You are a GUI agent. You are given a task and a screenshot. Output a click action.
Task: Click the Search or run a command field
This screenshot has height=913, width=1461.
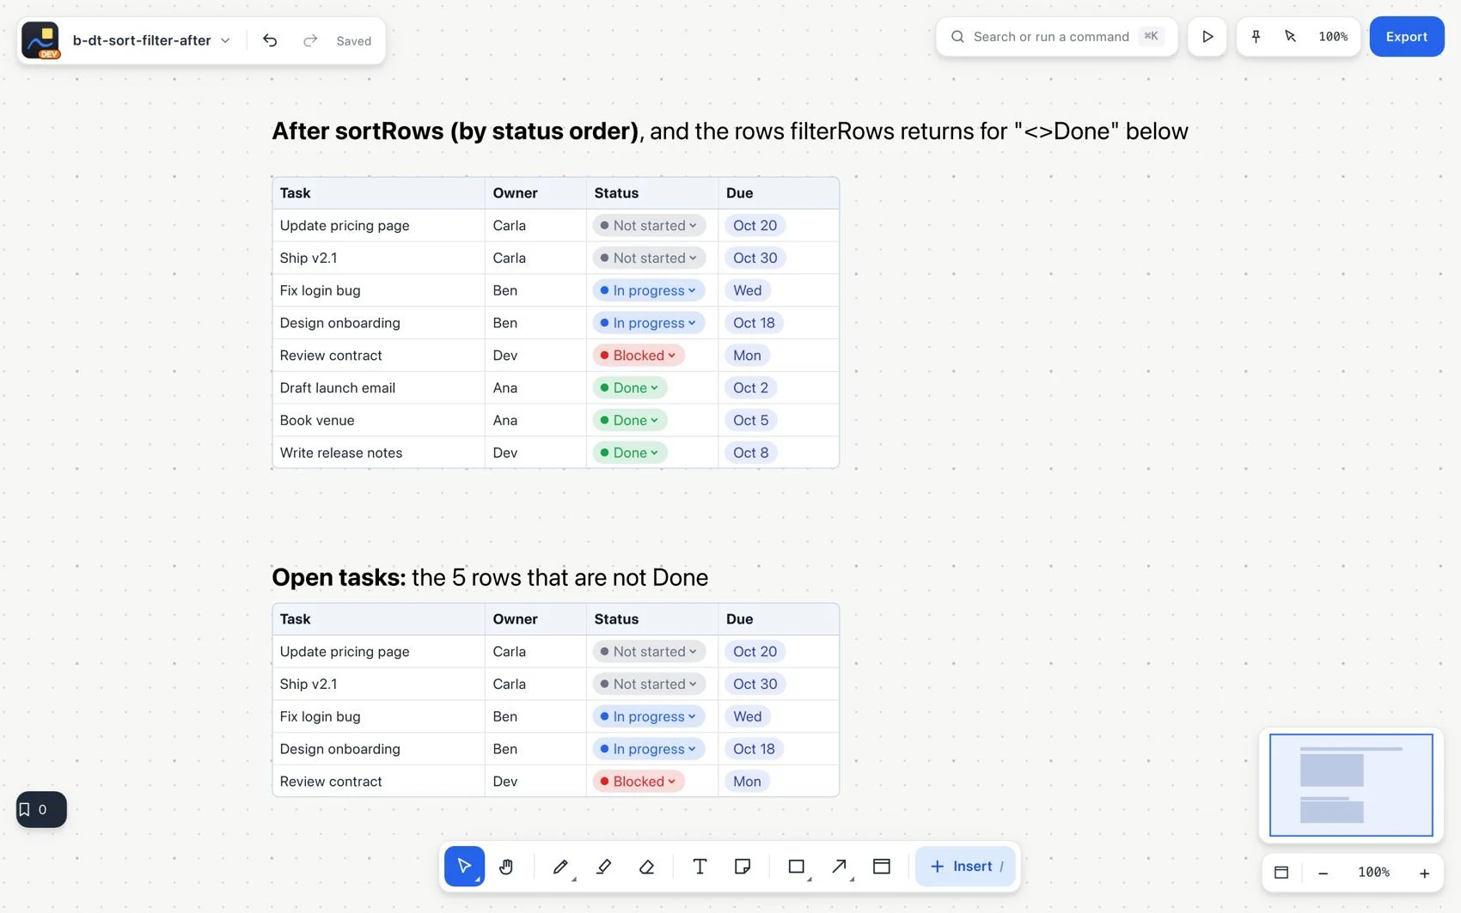1056,37
